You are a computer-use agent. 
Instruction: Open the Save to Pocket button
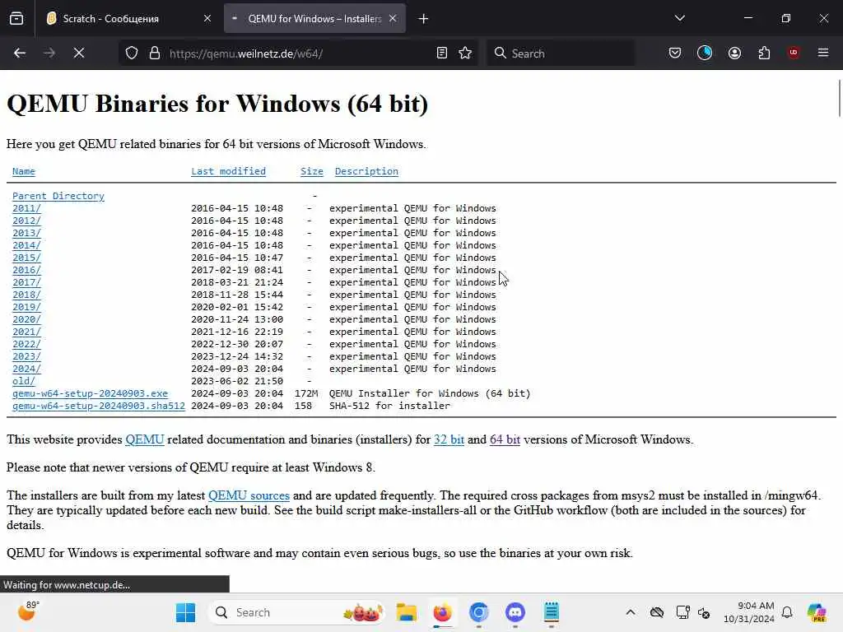pos(675,53)
